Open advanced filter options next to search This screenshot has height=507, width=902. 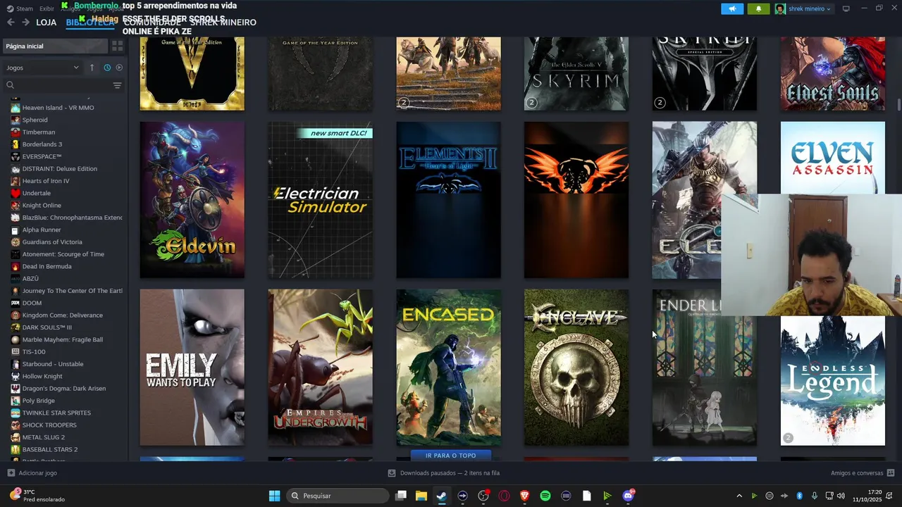click(117, 85)
